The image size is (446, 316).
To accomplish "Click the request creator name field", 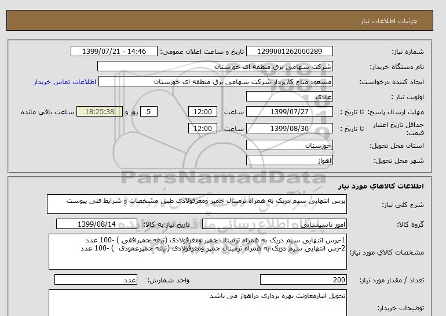I will click(217, 82).
